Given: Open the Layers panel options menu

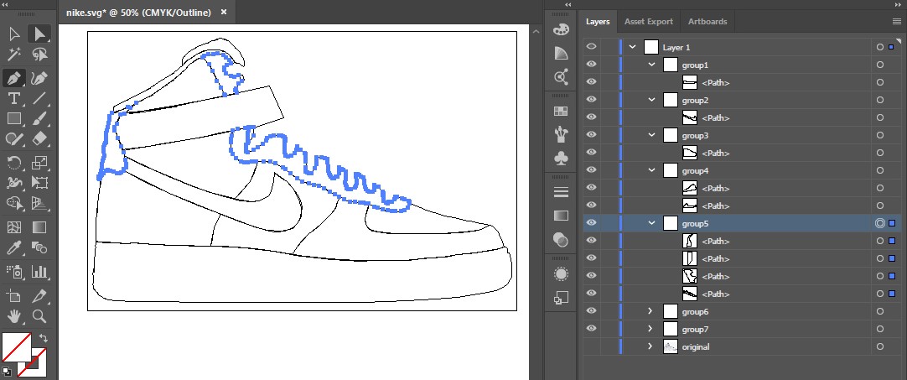Looking at the screenshot, I should pos(897,22).
